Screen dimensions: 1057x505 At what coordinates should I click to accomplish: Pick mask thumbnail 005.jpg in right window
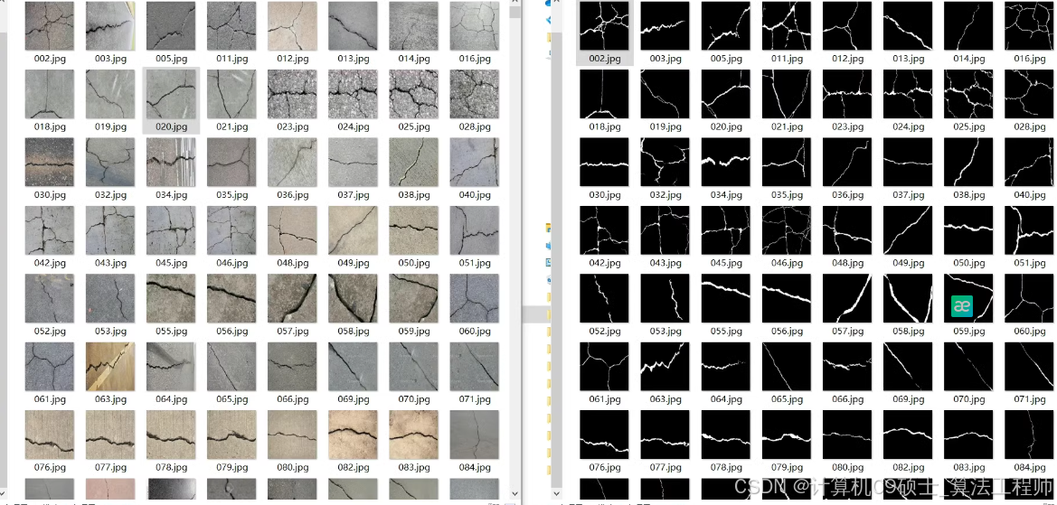click(725, 25)
